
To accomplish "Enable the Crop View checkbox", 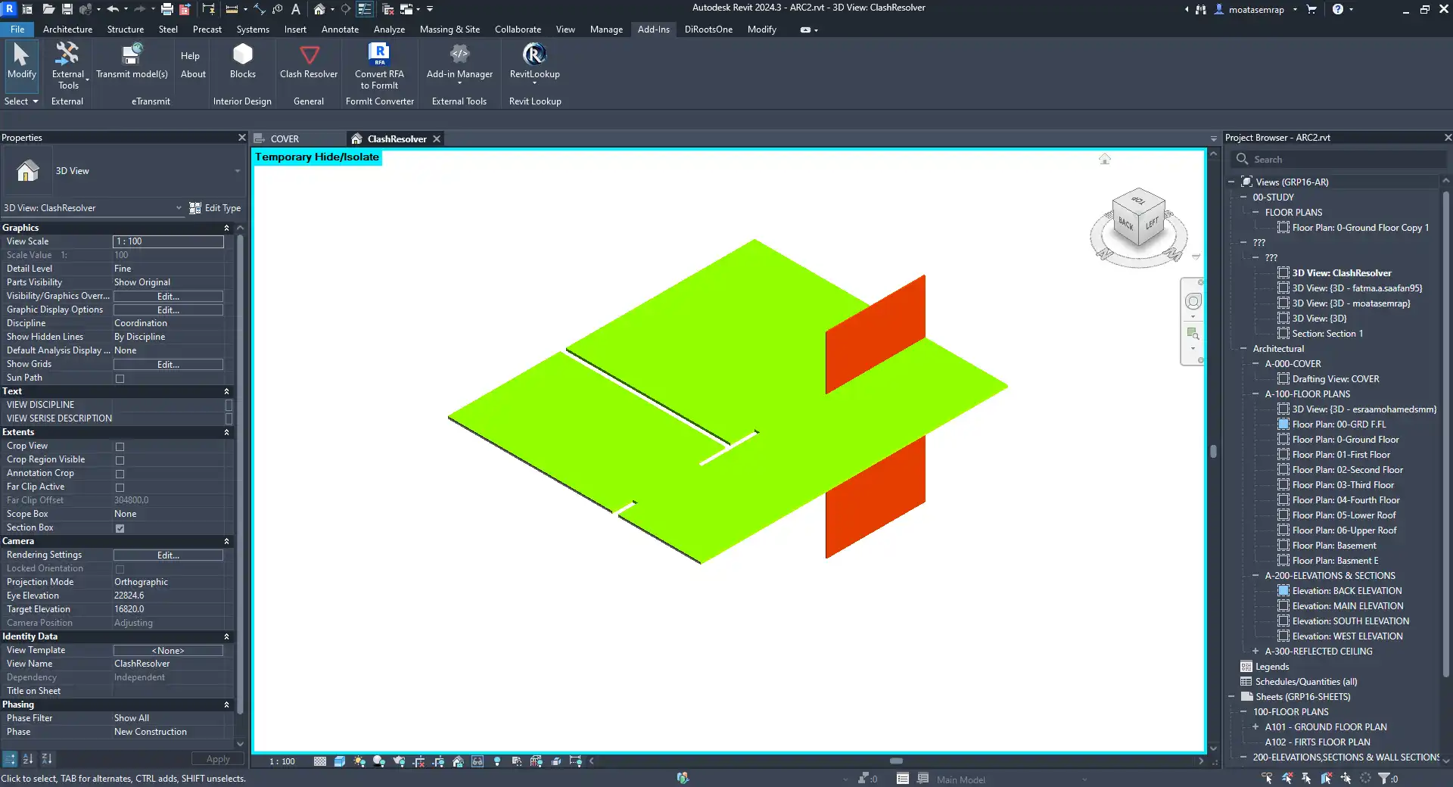I will tap(120, 446).
